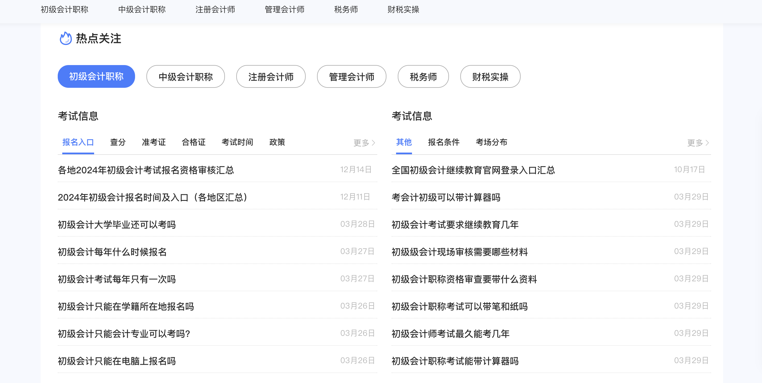
Task: Click the 12月11日 date text
Action: tap(355, 197)
